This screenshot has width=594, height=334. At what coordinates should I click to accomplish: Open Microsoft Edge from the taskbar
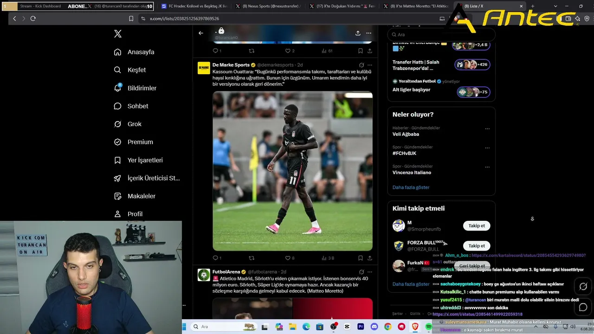306,327
